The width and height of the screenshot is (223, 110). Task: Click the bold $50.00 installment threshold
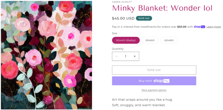coord(182,27)
